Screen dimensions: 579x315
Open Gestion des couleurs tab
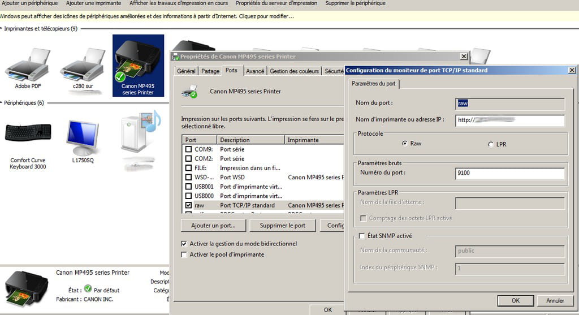[x=294, y=71]
